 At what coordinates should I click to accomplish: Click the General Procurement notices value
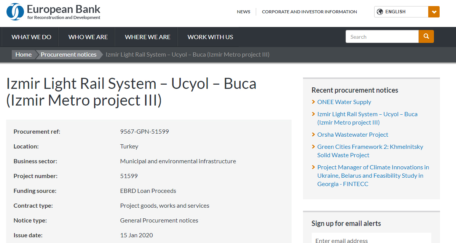pos(159,220)
